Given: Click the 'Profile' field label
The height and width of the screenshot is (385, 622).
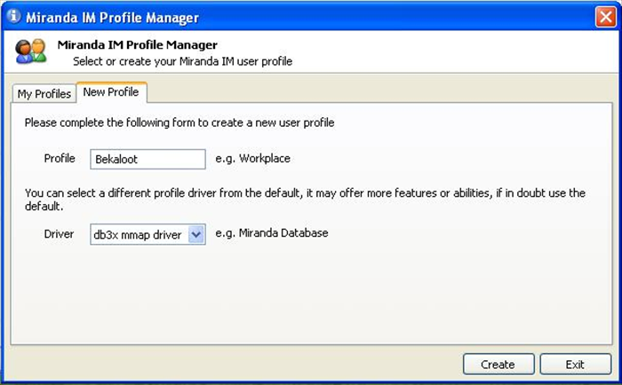Looking at the screenshot, I should point(60,159).
